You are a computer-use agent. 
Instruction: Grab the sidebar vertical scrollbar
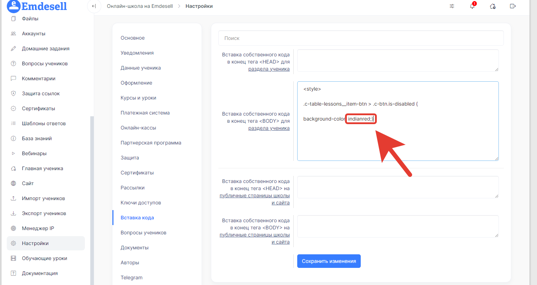click(92, 200)
